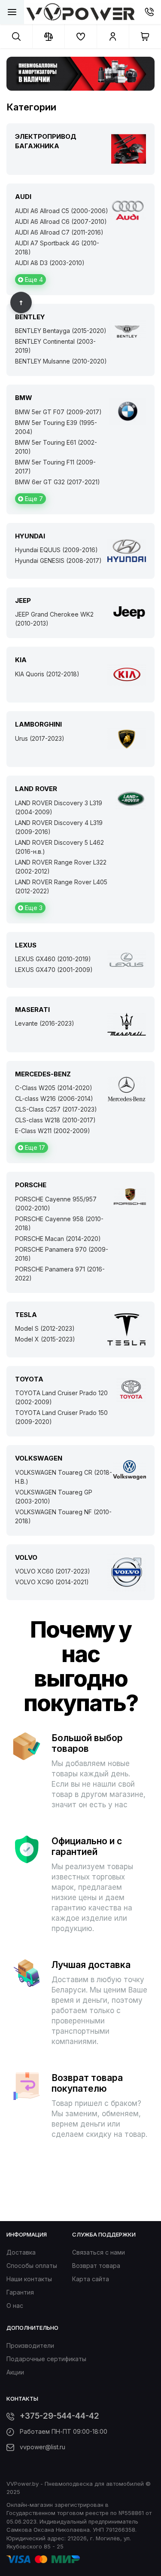Click the pneumatic cylinders promo banner
161x2576 pixels.
(x=80, y=73)
